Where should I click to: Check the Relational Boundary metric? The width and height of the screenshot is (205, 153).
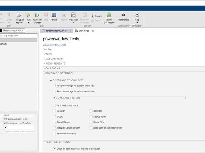coord(54,133)
